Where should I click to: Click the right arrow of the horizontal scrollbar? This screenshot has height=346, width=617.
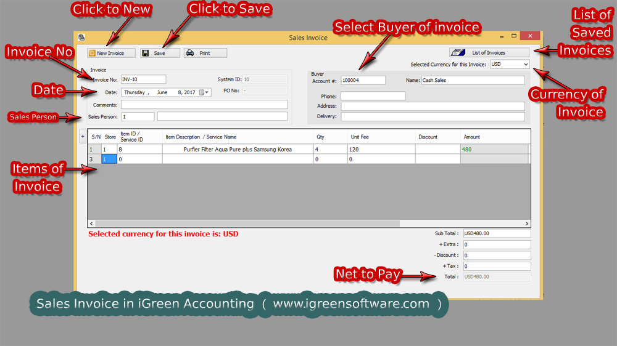(x=527, y=223)
